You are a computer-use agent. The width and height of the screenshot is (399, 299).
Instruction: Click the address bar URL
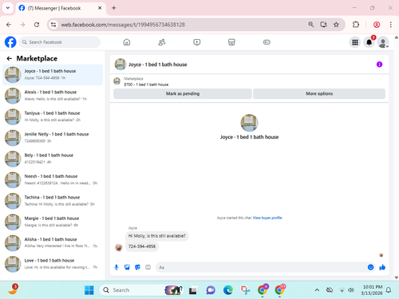123,25
